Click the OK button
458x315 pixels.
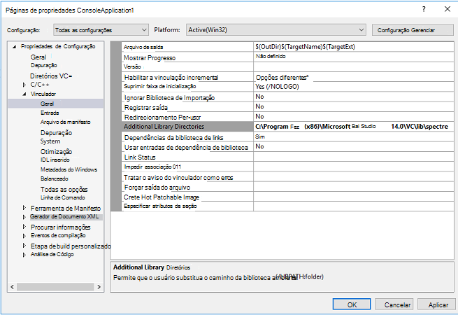pyautogui.click(x=352, y=304)
